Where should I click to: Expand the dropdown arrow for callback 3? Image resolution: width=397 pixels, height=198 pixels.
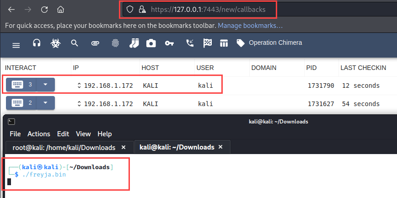pos(45,85)
